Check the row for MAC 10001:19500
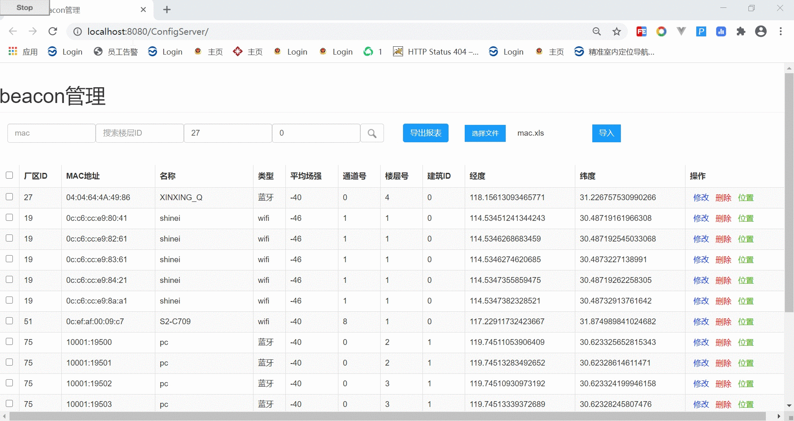The width and height of the screenshot is (794, 421). pos(10,342)
